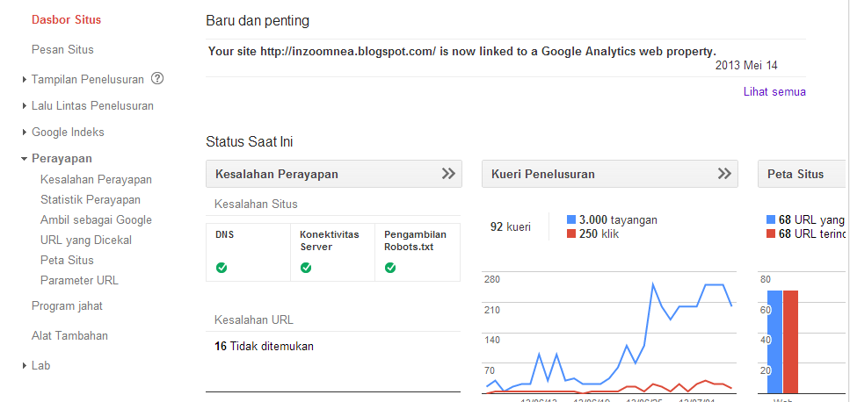Click green check under Konektivitas Server

tap(306, 267)
